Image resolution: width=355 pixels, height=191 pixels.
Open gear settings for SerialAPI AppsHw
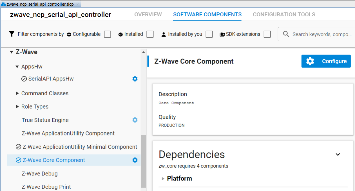135,79
